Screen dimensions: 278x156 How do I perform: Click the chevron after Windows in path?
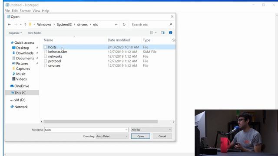coord(54,25)
